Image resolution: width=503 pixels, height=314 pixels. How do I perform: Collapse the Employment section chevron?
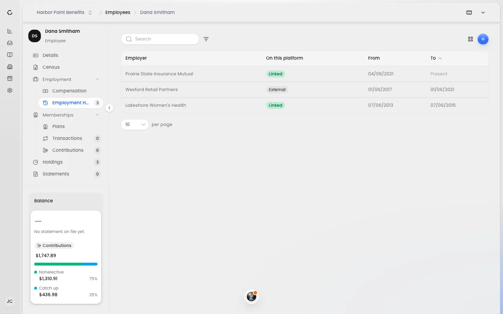click(x=97, y=79)
